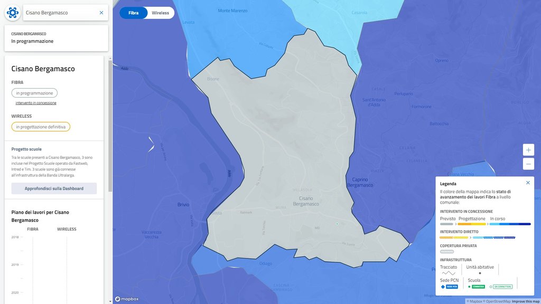This screenshot has width=541, height=304.
Task: Click the green 'Connessa' school legend badge
Action: click(477, 287)
